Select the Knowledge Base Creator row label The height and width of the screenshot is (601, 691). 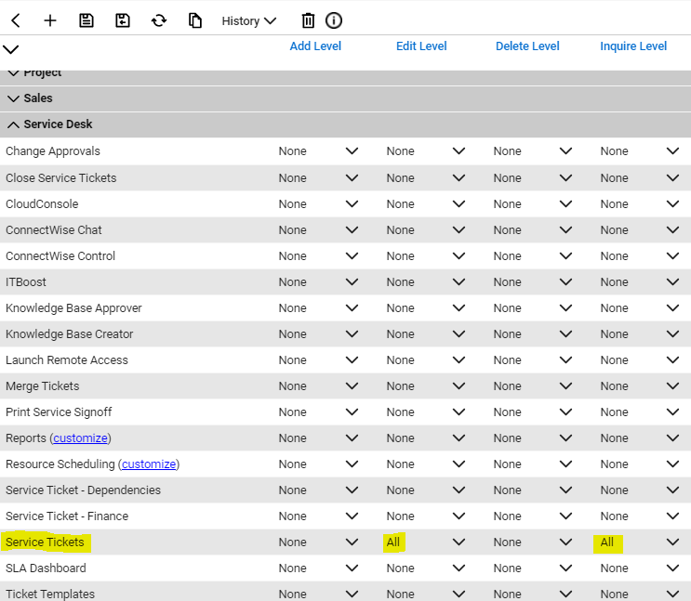69,334
